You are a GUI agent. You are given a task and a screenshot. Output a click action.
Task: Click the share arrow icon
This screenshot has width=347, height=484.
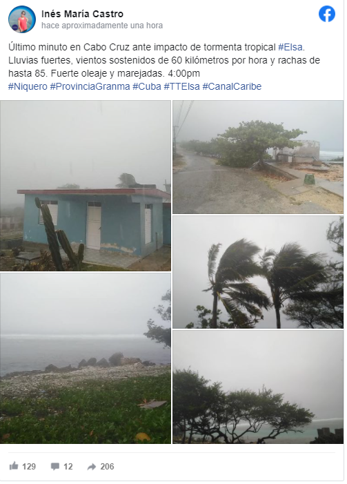91,467
